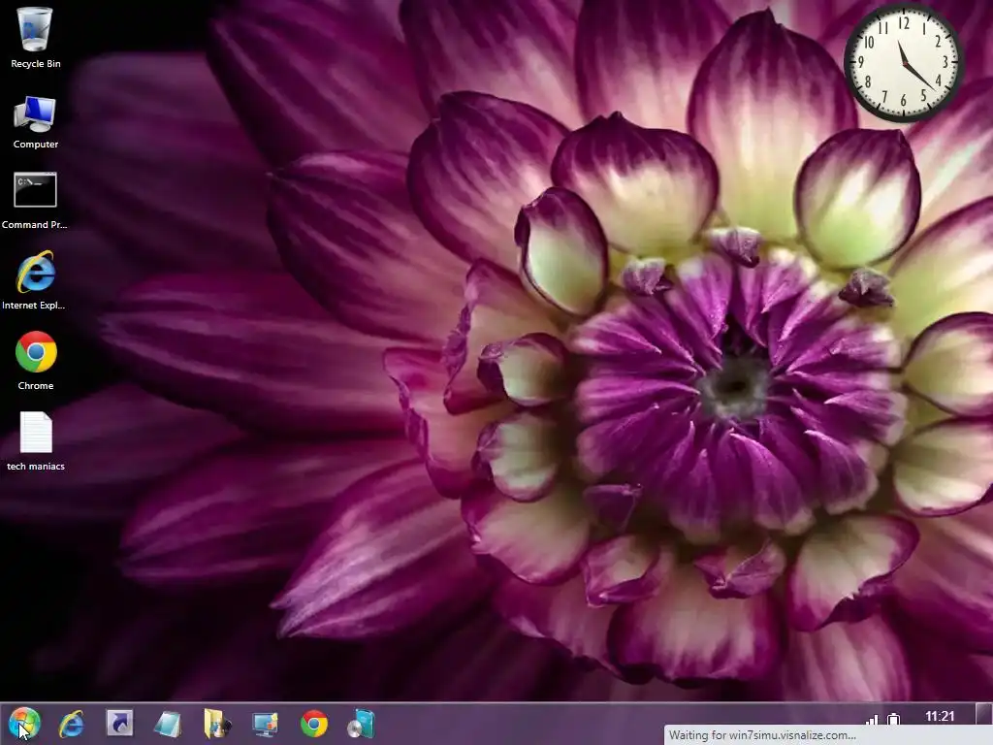
Task: Select the Computer desktop icon
Action: coord(36,122)
